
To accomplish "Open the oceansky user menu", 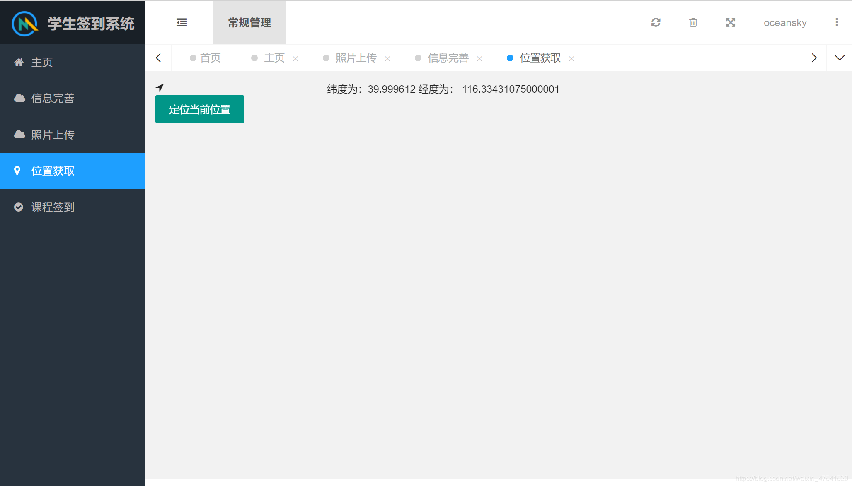I will point(785,22).
